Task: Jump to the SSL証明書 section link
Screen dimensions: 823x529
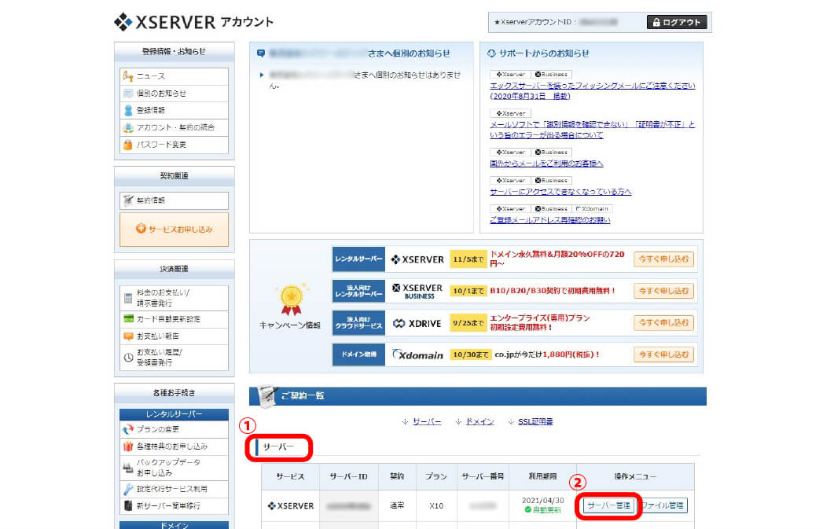Action: 535,421
